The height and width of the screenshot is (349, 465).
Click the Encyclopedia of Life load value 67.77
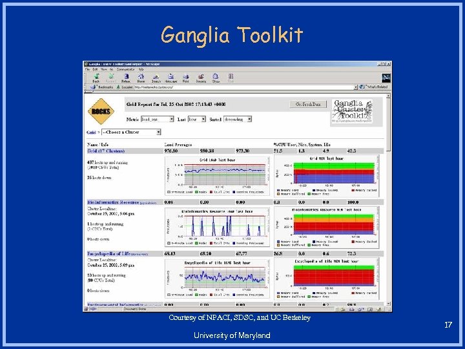242,254
